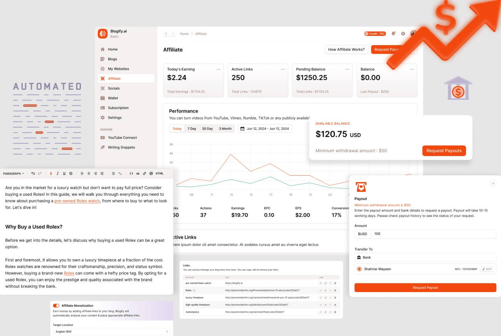
Task: Edit the luxury timepiece link row
Action: (x=326, y=297)
